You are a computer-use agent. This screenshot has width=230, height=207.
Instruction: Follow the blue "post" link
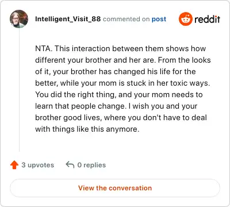(159, 19)
